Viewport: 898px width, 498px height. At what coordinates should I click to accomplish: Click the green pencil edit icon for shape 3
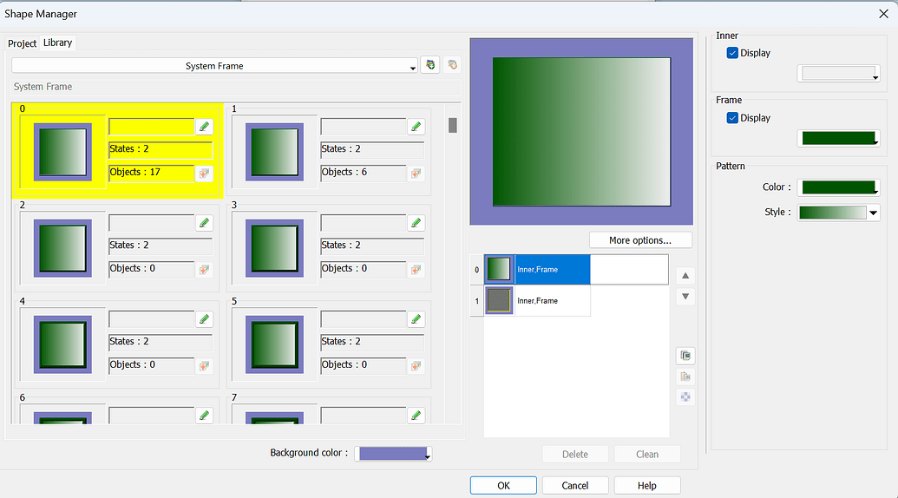point(416,223)
